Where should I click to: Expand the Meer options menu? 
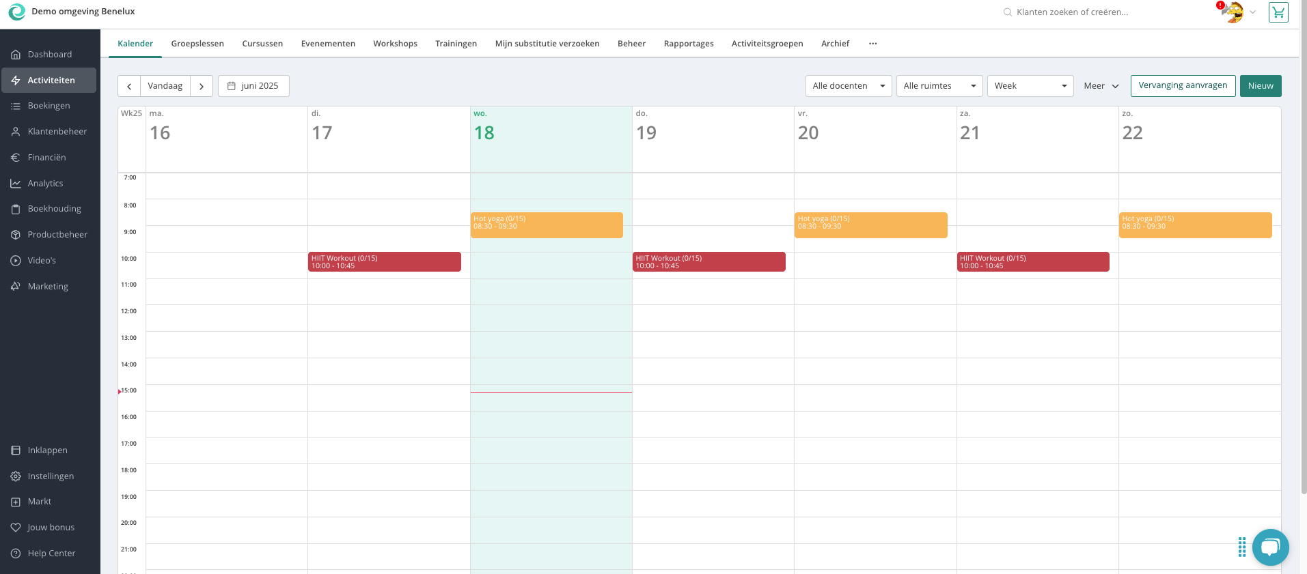tap(1101, 86)
